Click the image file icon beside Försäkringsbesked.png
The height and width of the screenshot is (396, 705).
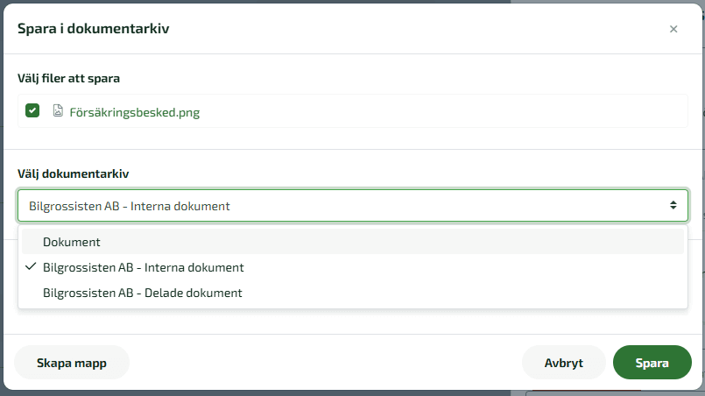pyautogui.click(x=58, y=111)
